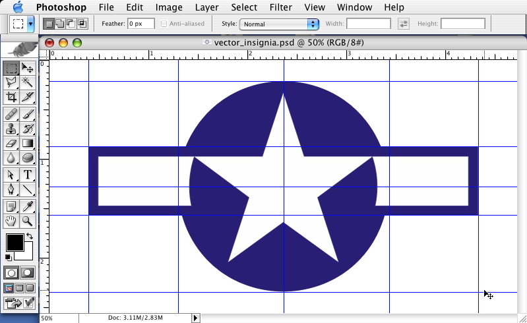Select the Crop tool
Screen dimensions: 527x323
click(11, 97)
